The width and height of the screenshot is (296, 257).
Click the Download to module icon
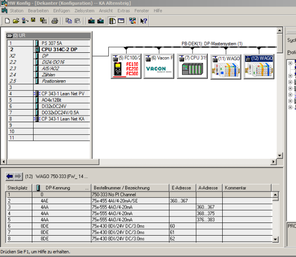(x=91, y=21)
